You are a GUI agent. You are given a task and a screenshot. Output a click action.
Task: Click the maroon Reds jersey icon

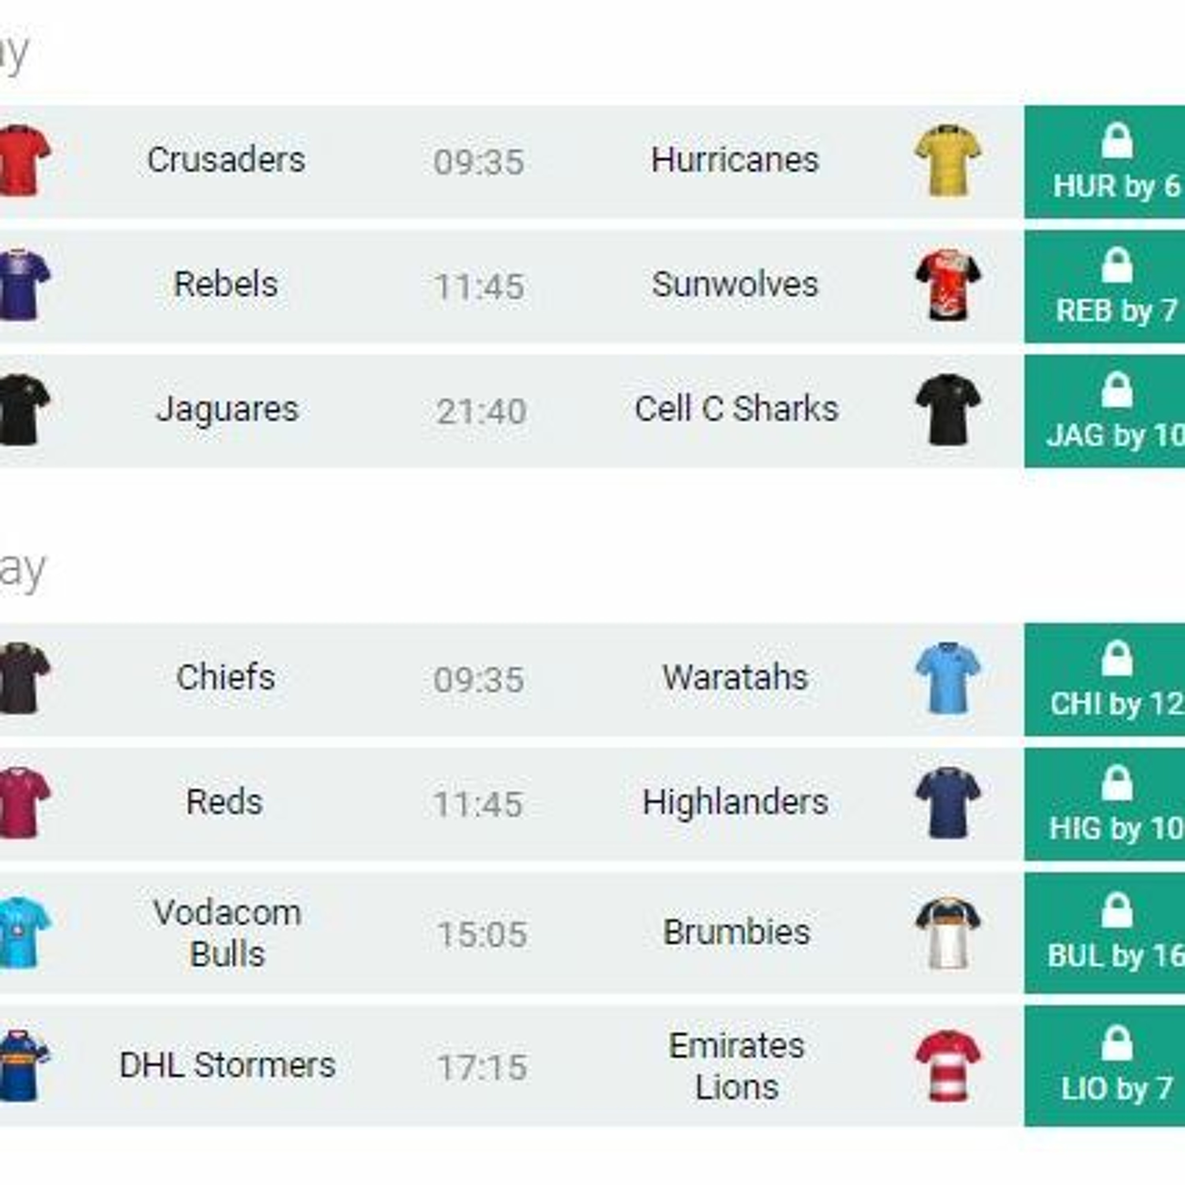point(23,802)
